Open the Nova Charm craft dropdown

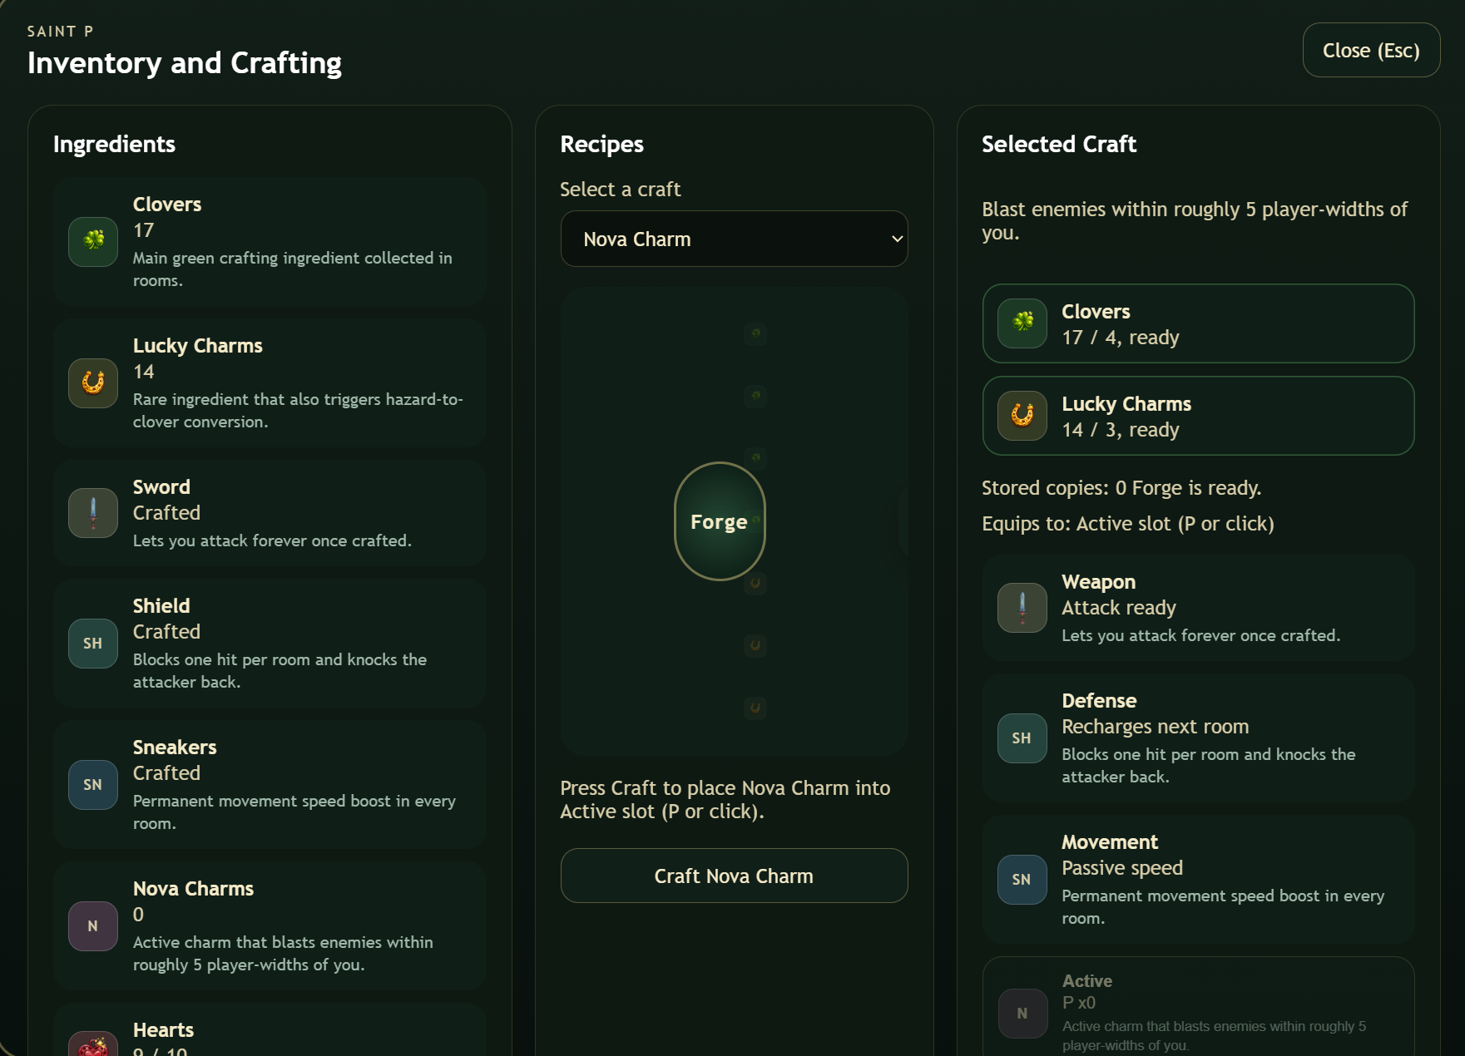point(733,239)
